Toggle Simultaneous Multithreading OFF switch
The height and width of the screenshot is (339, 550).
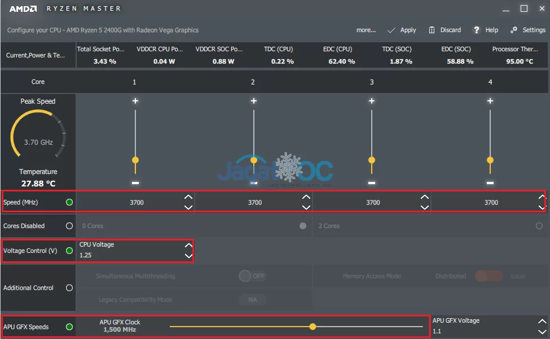[x=253, y=276]
